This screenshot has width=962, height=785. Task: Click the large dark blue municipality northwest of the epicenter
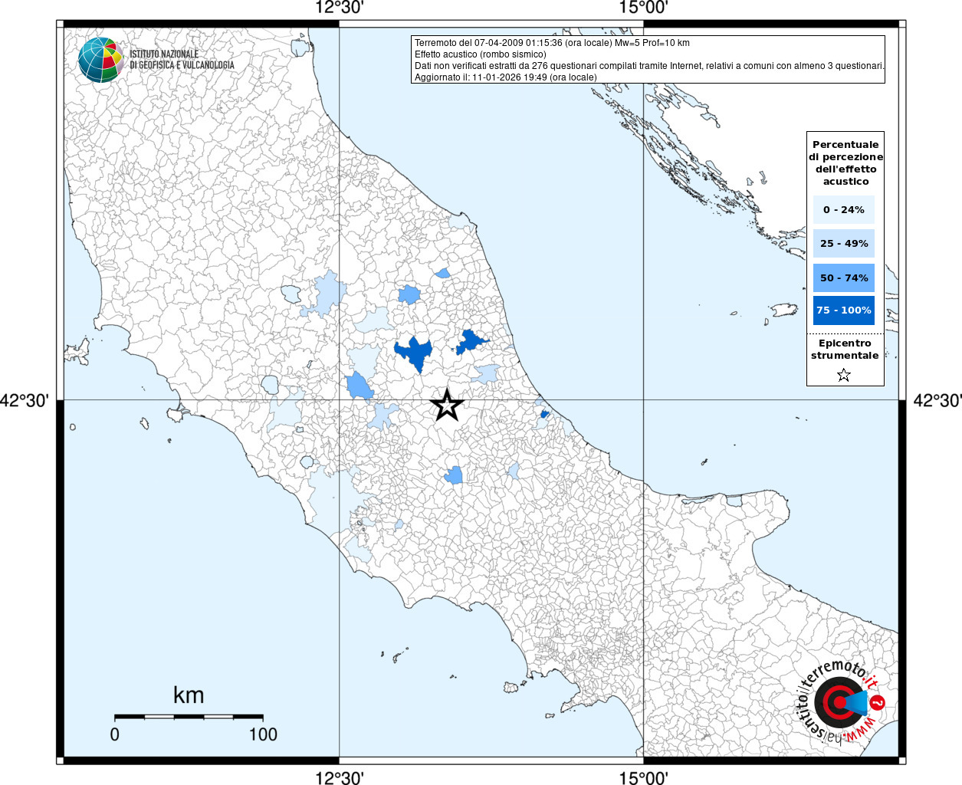click(414, 353)
